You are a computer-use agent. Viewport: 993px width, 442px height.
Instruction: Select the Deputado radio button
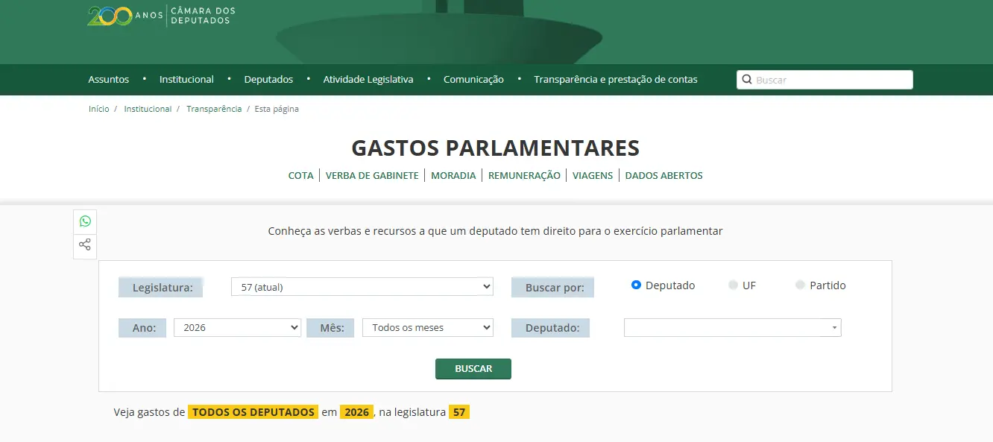point(636,285)
